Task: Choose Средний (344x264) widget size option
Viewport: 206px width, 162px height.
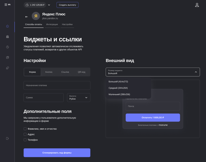Action: (x=118, y=88)
